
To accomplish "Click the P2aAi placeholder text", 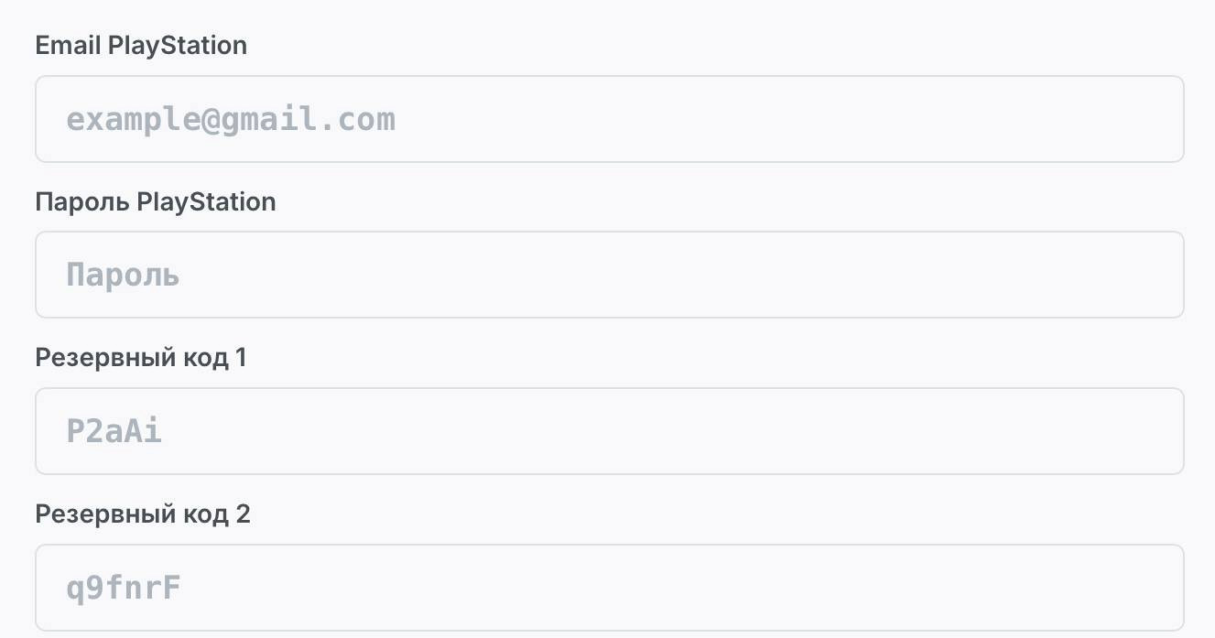I will coord(114,431).
